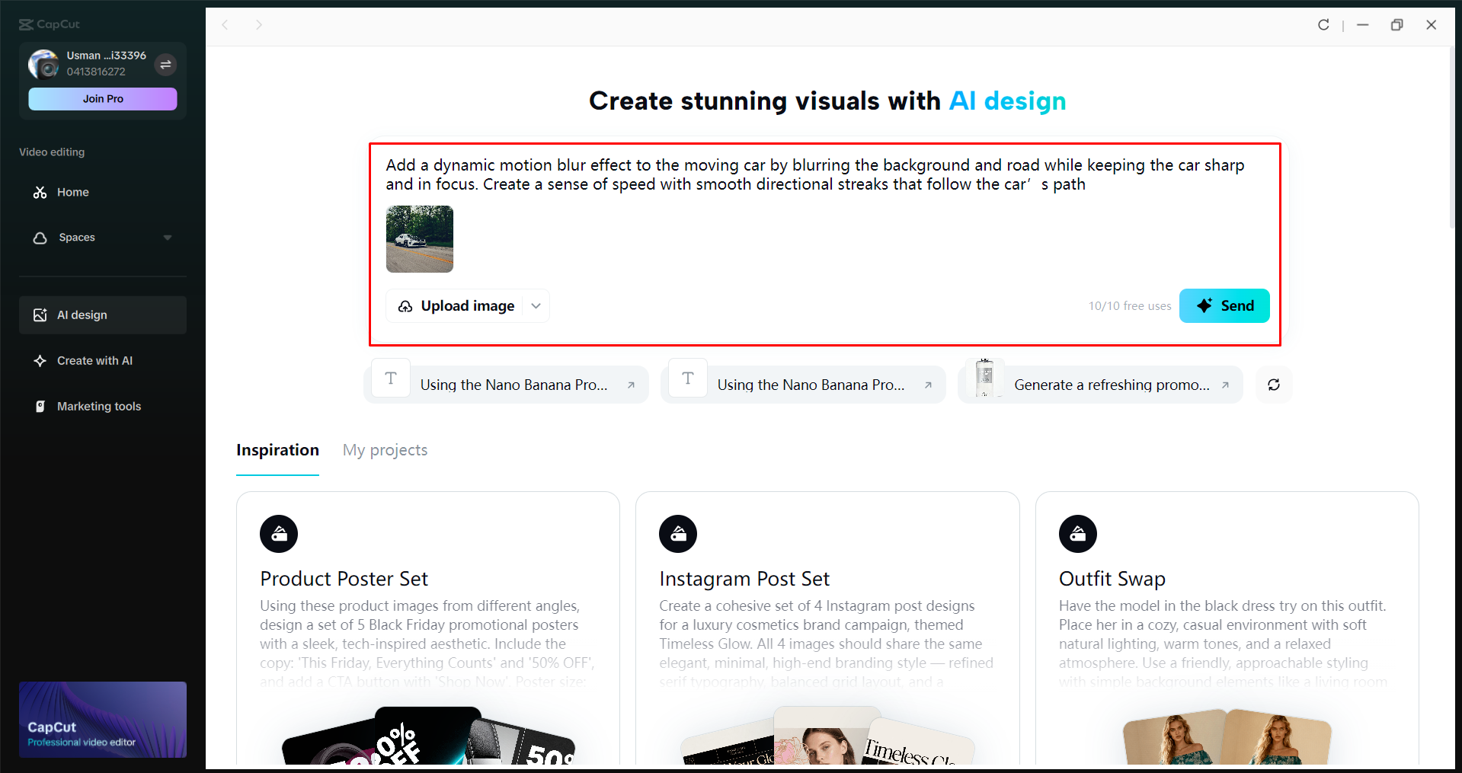The image size is (1462, 773).
Task: Click the CapCut logo
Action: coord(48,24)
